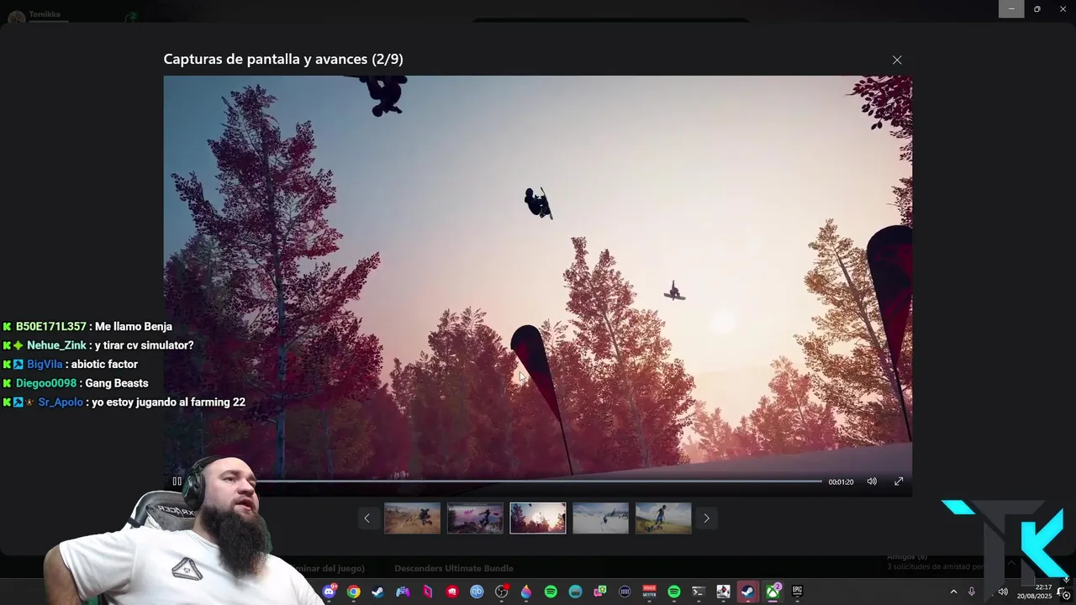Image resolution: width=1076 pixels, height=605 pixels.
Task: Expand trailer to fullscreen
Action: [899, 481]
